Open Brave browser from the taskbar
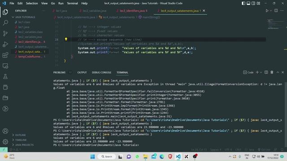The image size is (287, 161). (x=170, y=157)
